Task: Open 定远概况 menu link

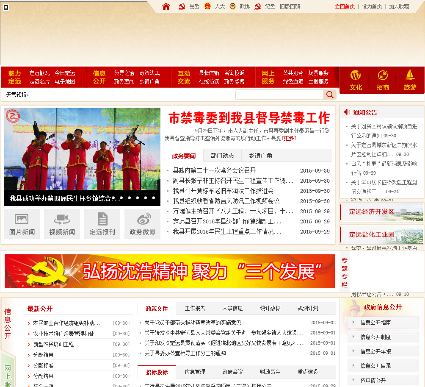Action: pos(39,73)
